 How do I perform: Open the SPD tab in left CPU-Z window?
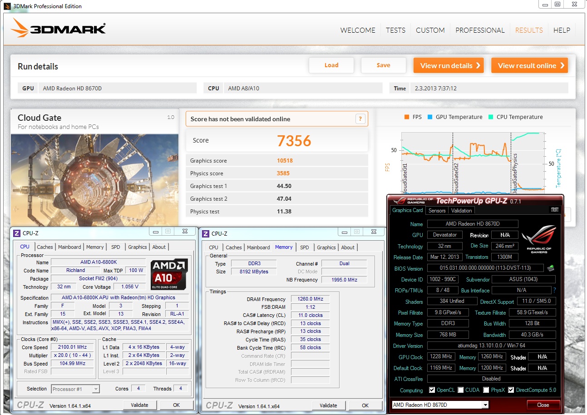(x=116, y=247)
